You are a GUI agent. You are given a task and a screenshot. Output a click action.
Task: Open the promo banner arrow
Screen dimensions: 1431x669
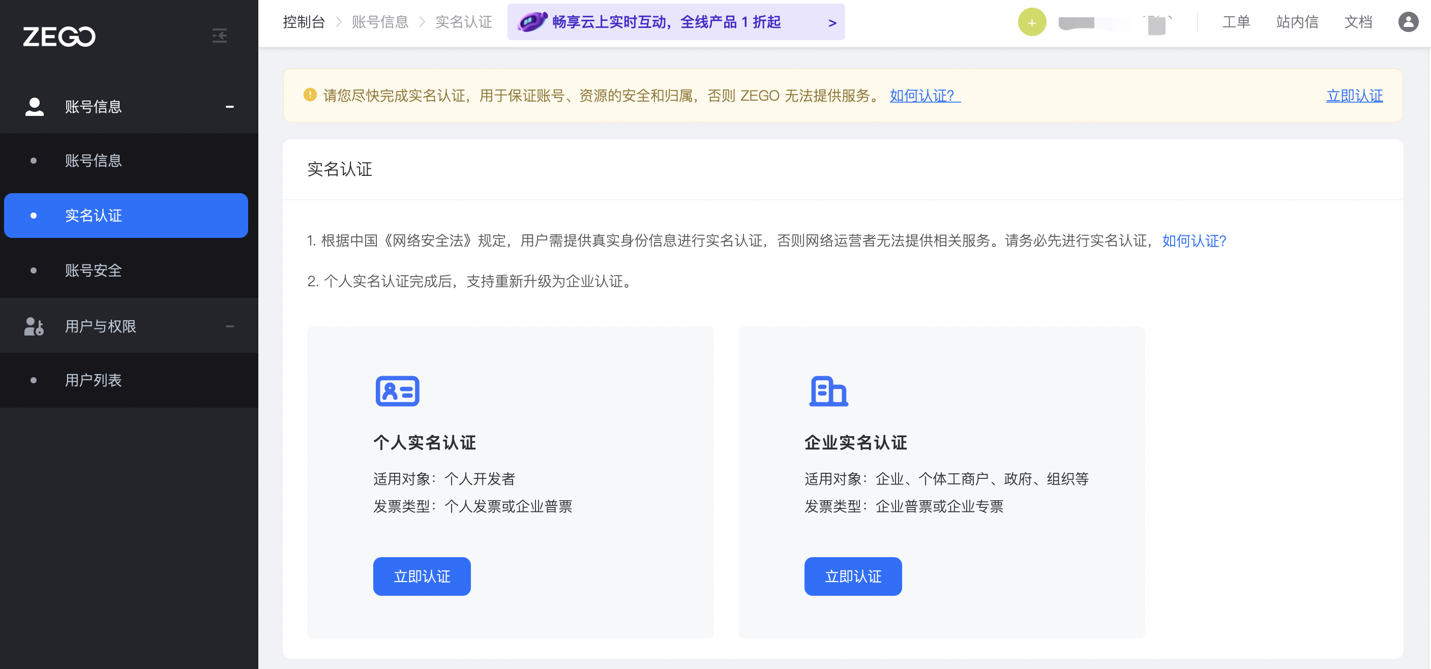click(x=831, y=23)
